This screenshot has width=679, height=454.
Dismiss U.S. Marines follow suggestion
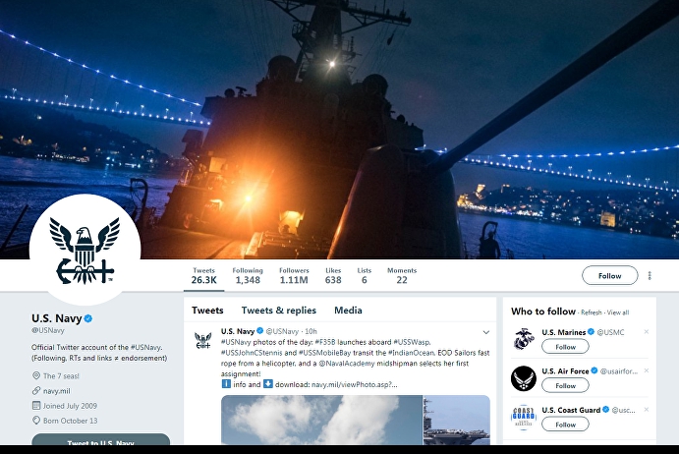[x=647, y=332]
